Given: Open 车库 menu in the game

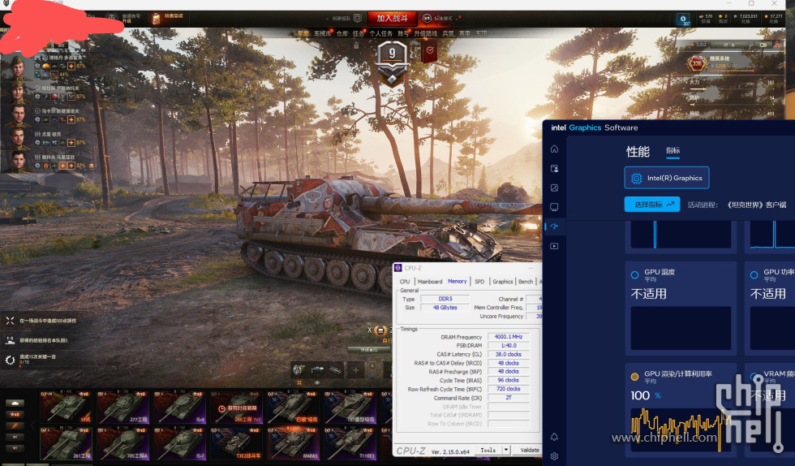Looking at the screenshot, I should pos(303,33).
